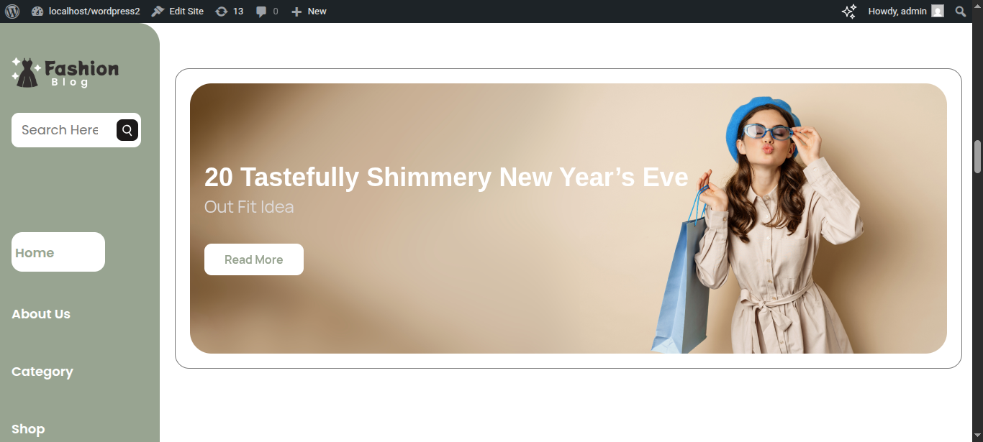The image size is (983, 442).
Task: Open the comments bubble icon
Action: coord(262,11)
